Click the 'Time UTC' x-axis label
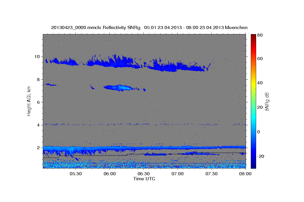The width and height of the screenshot is (304, 202). [x=144, y=179]
